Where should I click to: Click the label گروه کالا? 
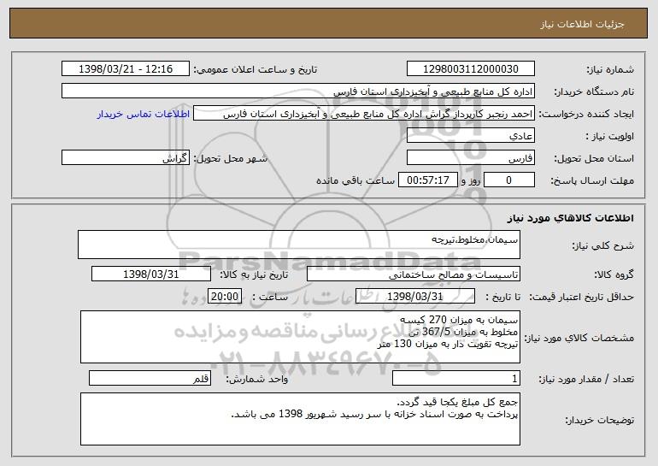pos(614,275)
